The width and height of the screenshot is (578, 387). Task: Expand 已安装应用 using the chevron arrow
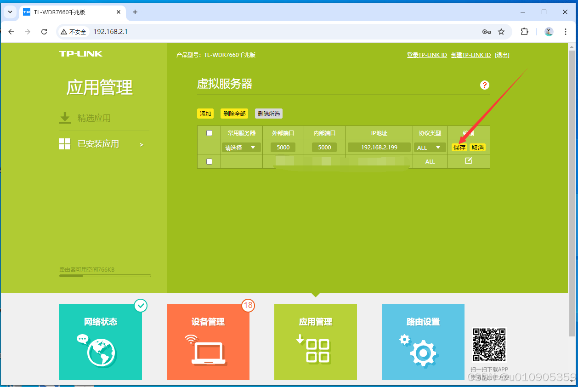tap(142, 144)
